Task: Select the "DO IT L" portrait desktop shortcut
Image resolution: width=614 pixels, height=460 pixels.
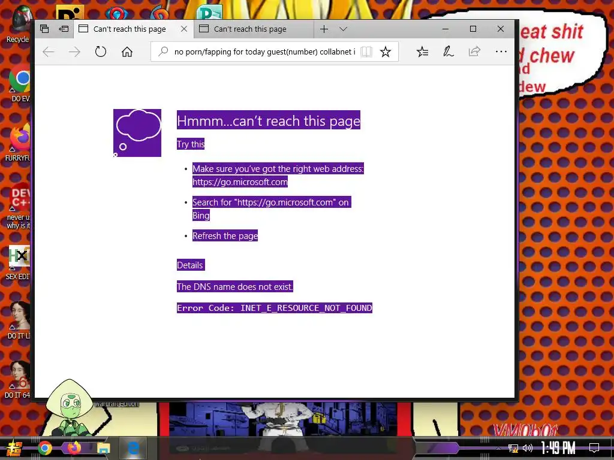Action: [x=20, y=320]
